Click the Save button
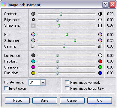 coord(45,101)
